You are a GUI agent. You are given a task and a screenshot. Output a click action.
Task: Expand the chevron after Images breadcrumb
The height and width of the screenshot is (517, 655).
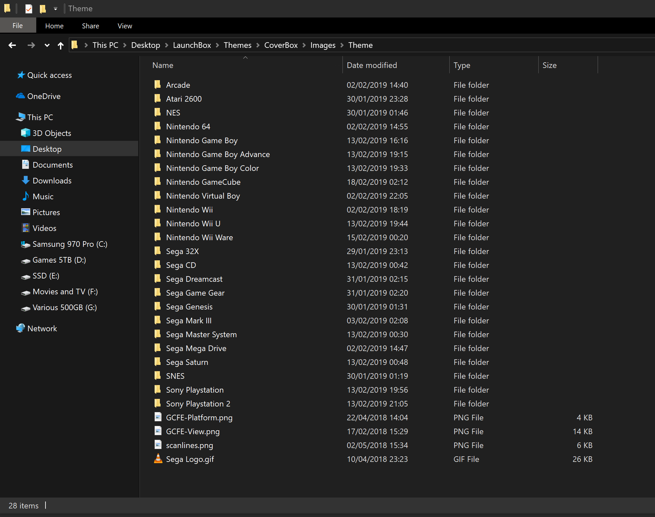(x=342, y=45)
